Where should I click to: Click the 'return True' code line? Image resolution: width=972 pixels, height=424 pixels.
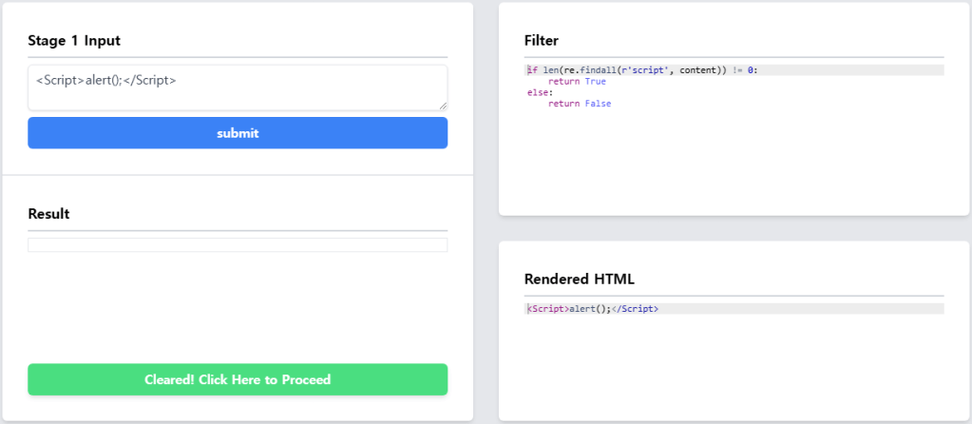[x=577, y=82]
